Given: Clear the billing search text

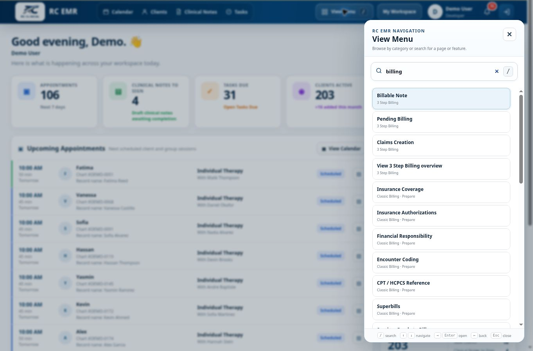Looking at the screenshot, I should (x=497, y=71).
